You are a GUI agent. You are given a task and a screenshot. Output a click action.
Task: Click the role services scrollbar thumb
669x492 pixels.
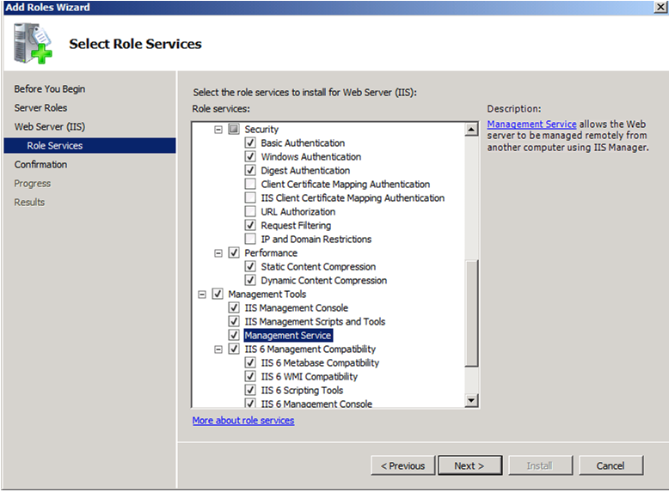(471, 313)
